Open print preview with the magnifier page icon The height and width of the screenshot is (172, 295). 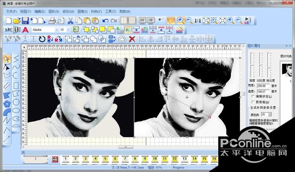(61, 21)
